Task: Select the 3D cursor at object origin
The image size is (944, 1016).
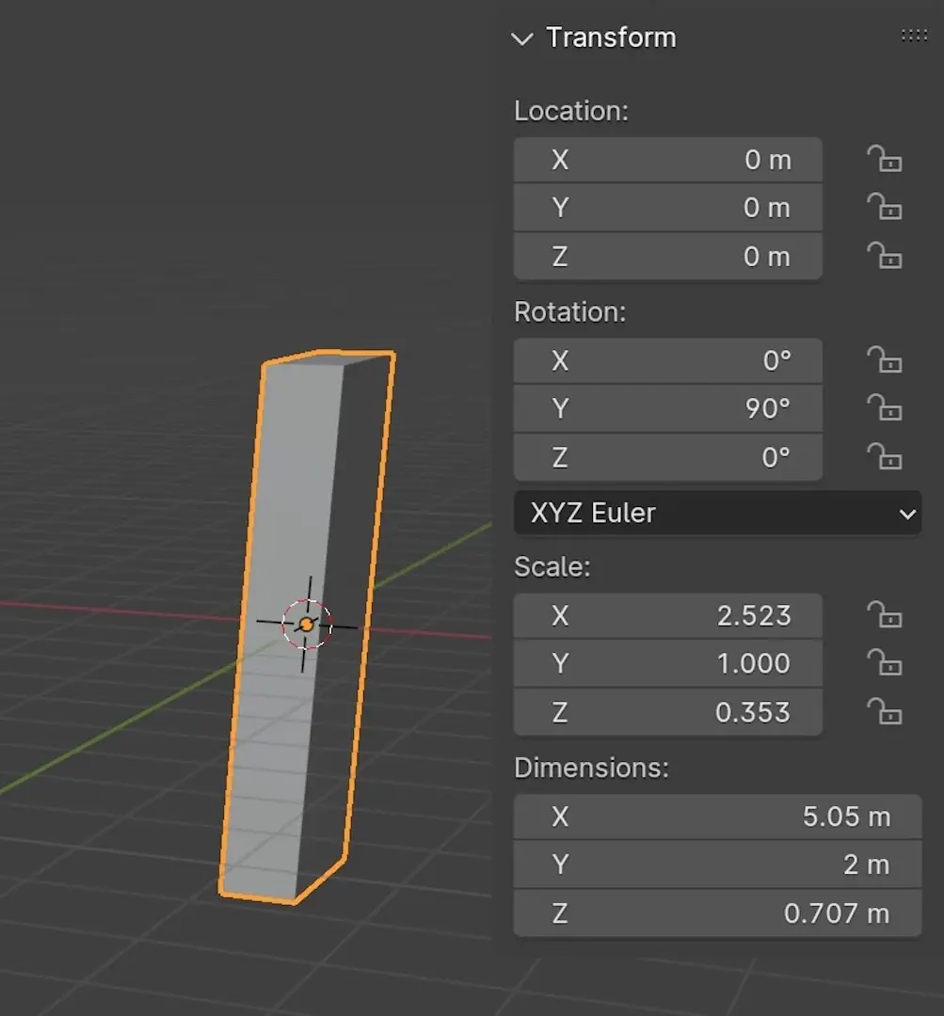Action: click(x=307, y=624)
